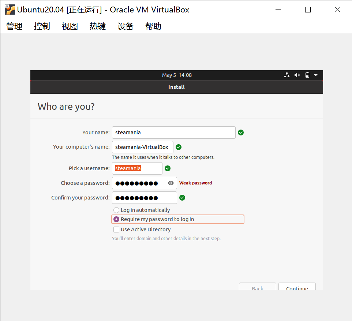Enable Use Active Directory checkbox
This screenshot has width=352, height=321.
click(116, 229)
